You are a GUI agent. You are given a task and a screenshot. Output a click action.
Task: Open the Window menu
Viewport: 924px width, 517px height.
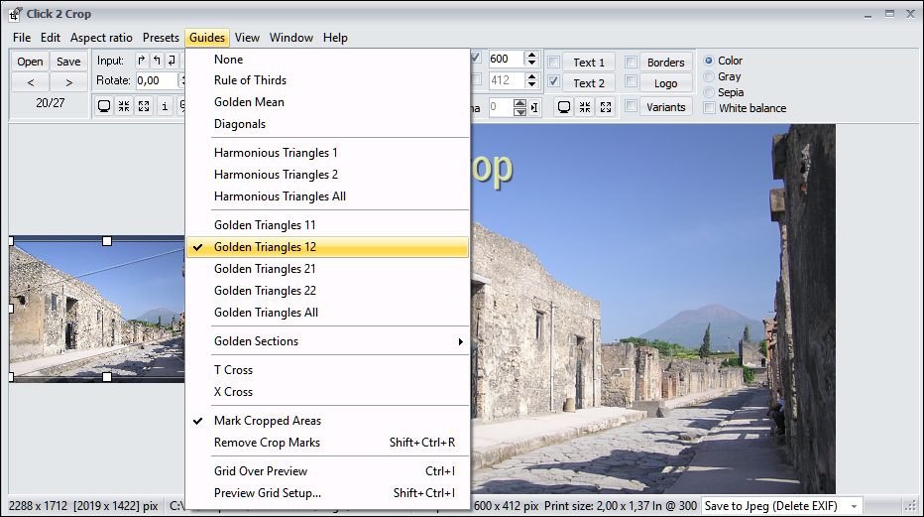291,38
